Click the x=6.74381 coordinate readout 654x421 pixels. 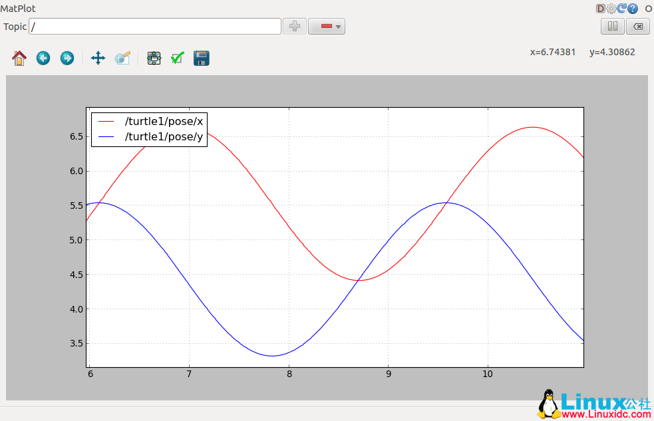553,52
